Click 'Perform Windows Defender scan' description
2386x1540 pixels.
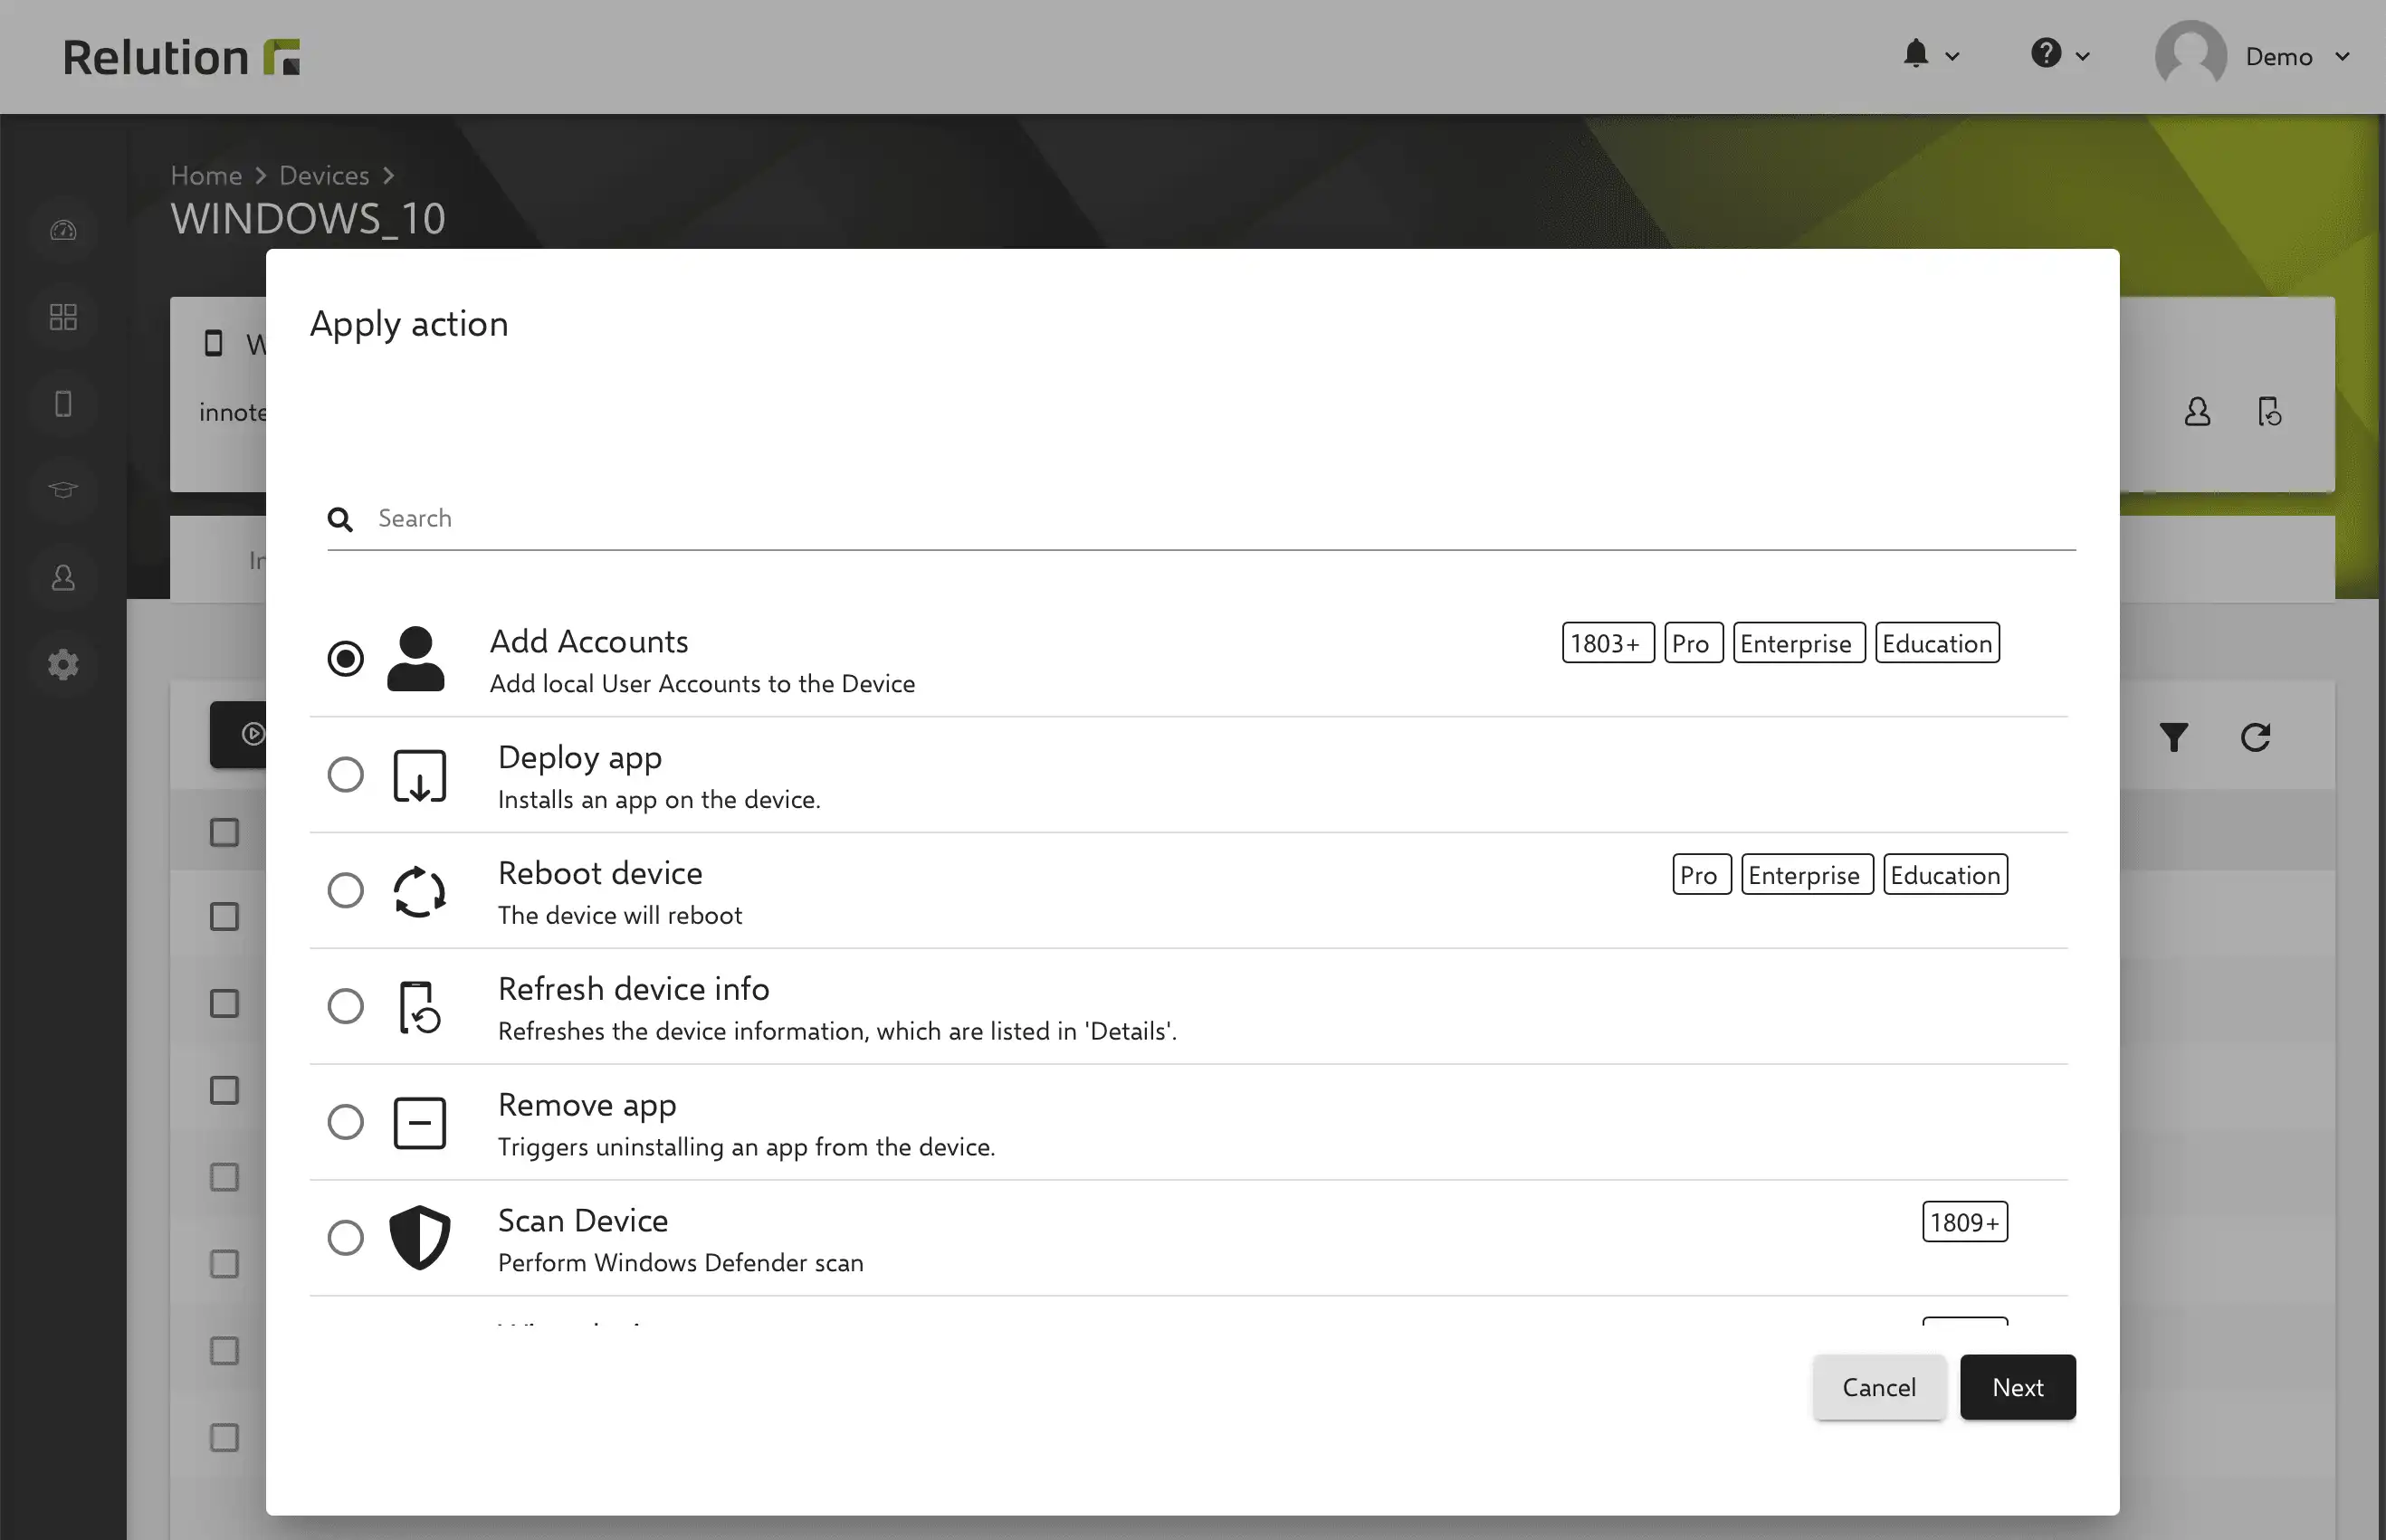coord(681,1263)
